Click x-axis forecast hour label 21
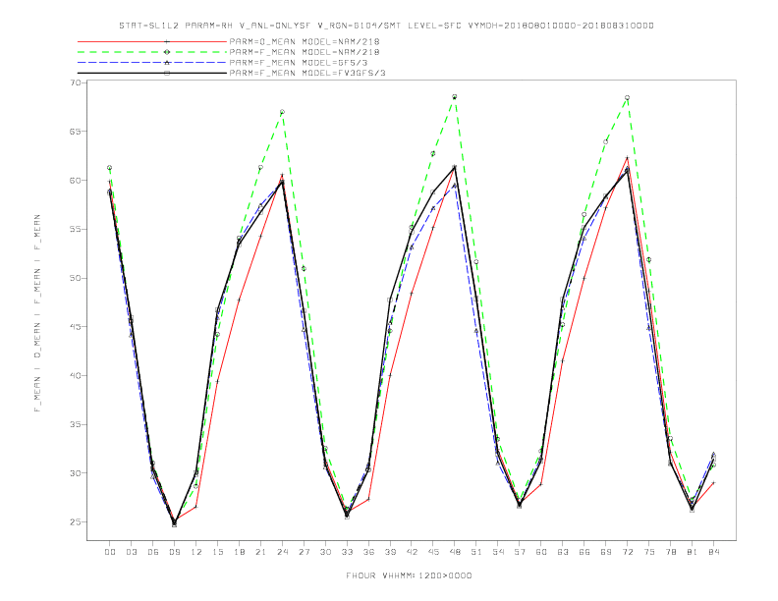This screenshot has width=778, height=601. click(x=260, y=552)
